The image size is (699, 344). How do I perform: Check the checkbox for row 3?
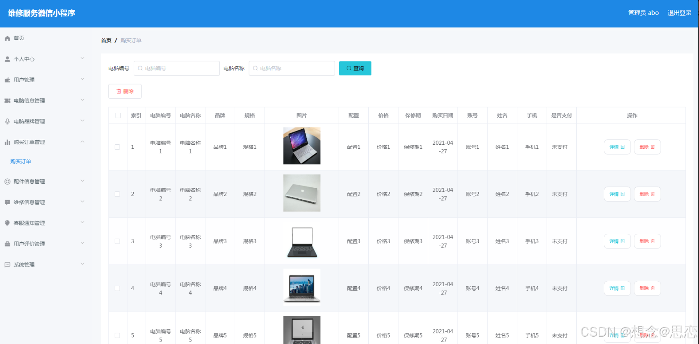[x=117, y=241]
